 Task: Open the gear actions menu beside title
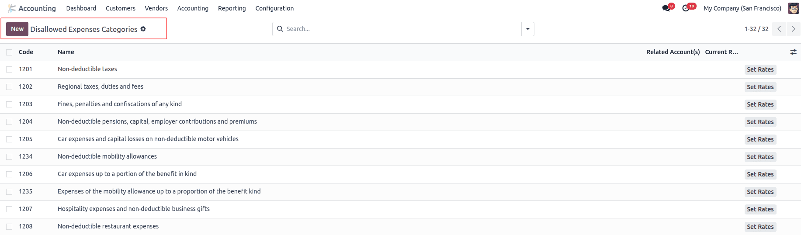(143, 29)
